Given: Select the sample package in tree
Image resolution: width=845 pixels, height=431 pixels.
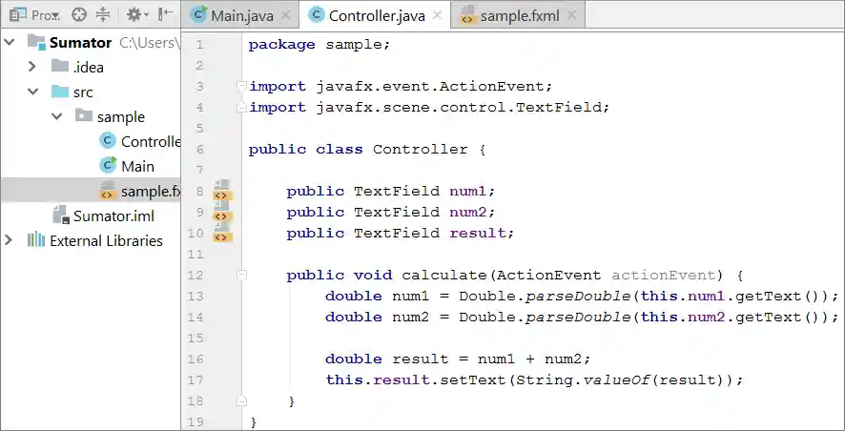Looking at the screenshot, I should click(x=121, y=117).
